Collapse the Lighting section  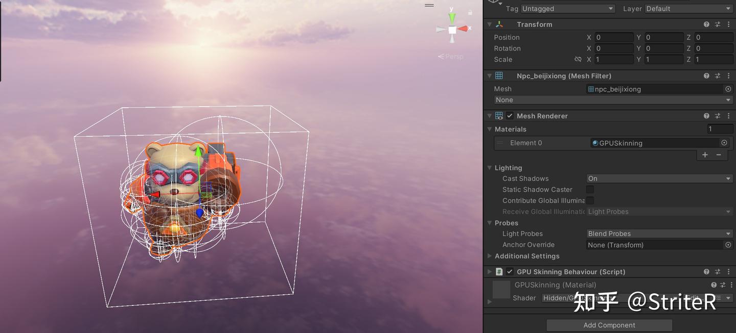pyautogui.click(x=490, y=168)
